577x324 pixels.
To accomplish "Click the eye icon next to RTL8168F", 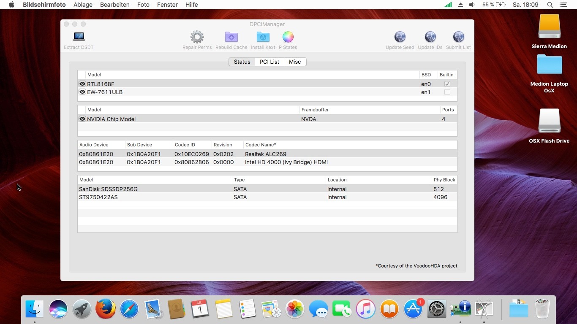I will point(82,84).
